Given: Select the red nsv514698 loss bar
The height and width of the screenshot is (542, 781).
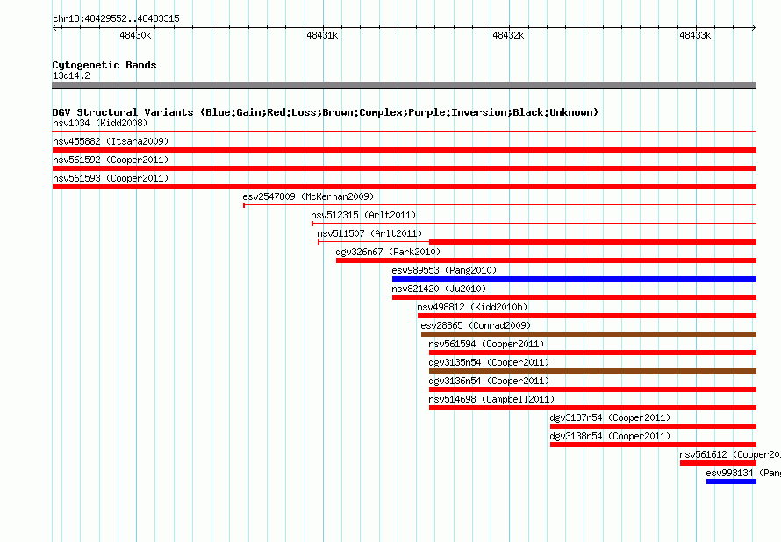Looking at the screenshot, I should pos(592,408).
